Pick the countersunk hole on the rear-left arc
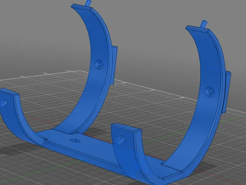The width and height of the screenshot is (246, 185). coord(99,65)
